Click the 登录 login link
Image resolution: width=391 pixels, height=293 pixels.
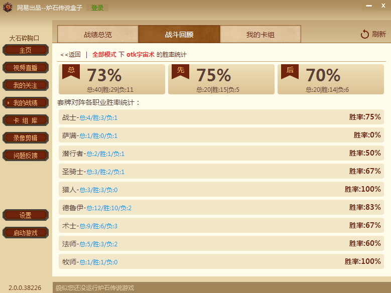pos(97,8)
